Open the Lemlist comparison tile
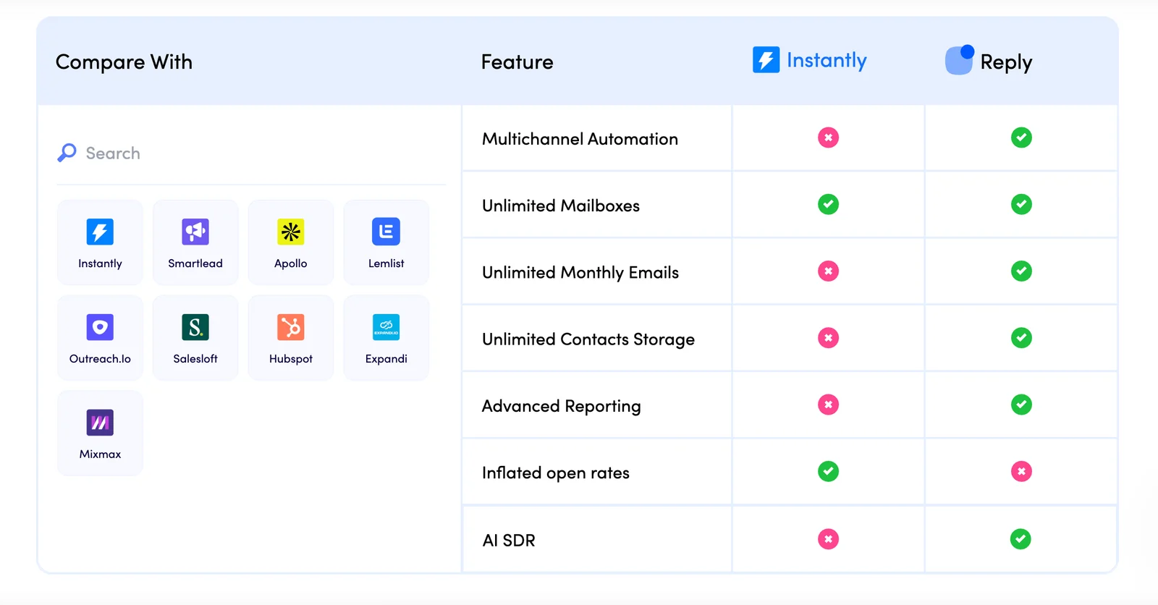Viewport: 1158px width, 605px height. click(386, 242)
